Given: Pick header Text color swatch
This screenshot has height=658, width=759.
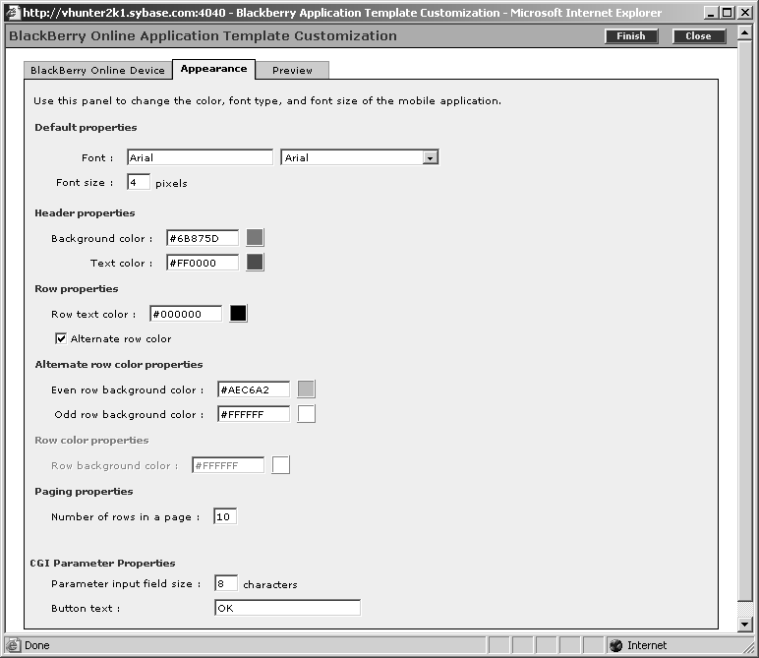Looking at the screenshot, I should point(255,263).
